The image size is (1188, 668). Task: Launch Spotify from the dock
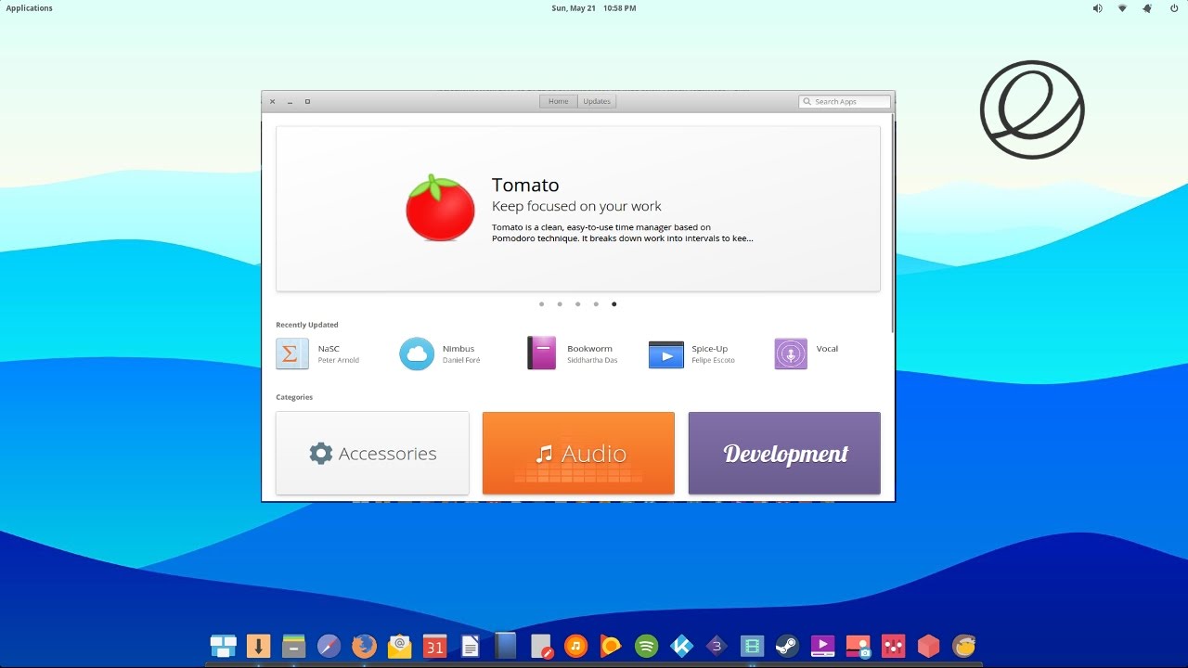646,646
